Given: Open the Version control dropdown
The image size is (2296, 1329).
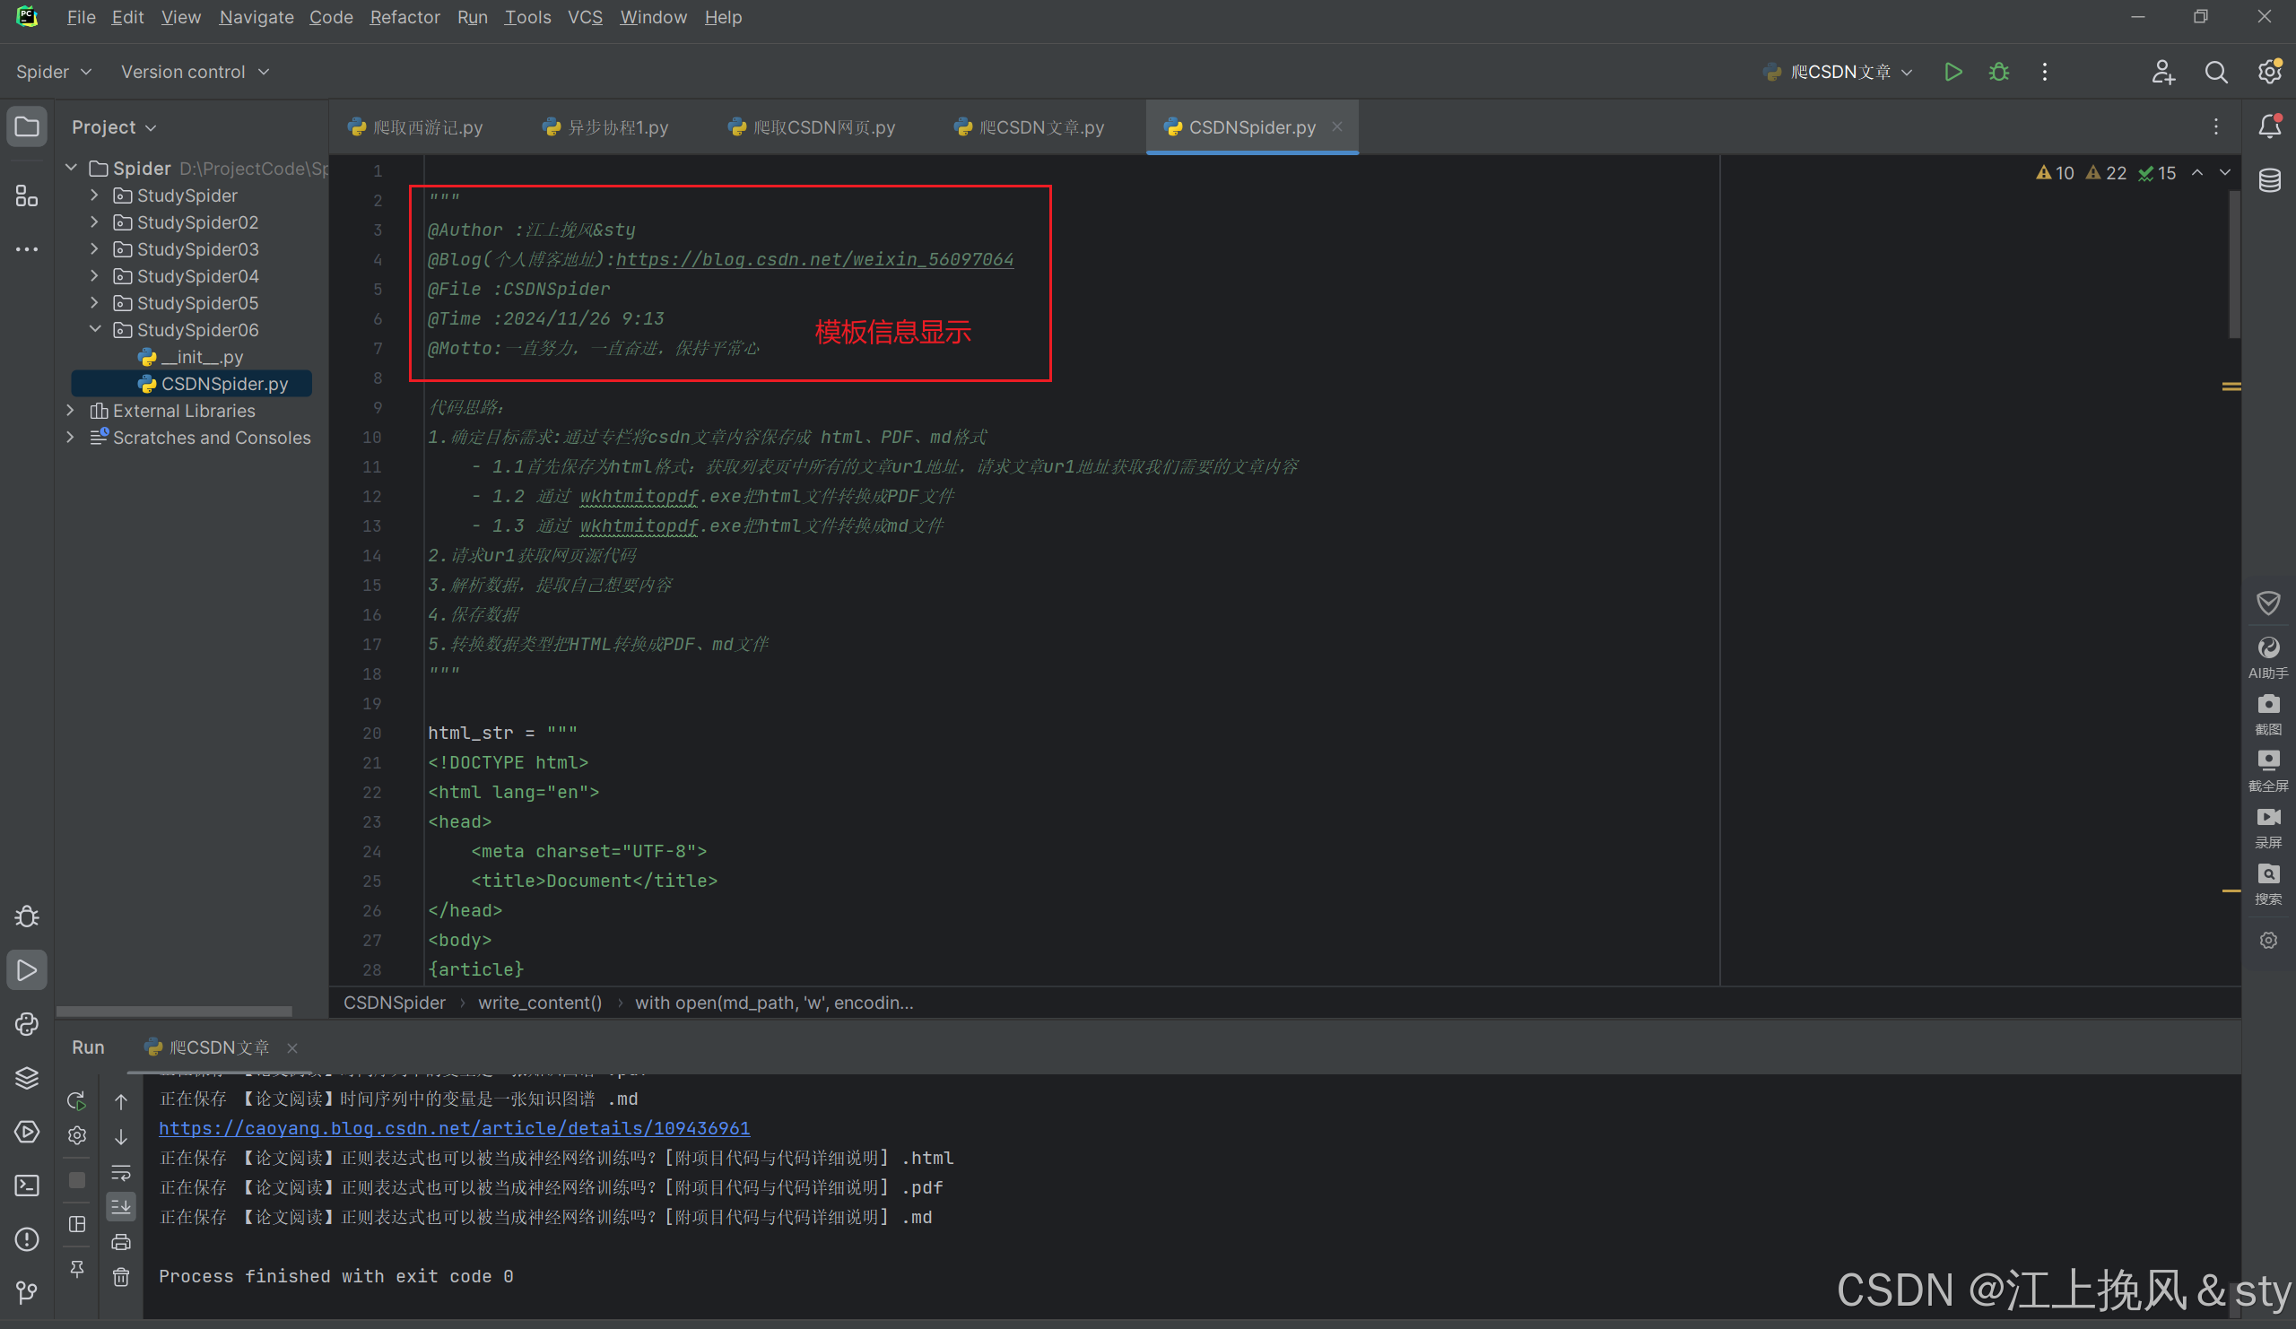Looking at the screenshot, I should (195, 72).
